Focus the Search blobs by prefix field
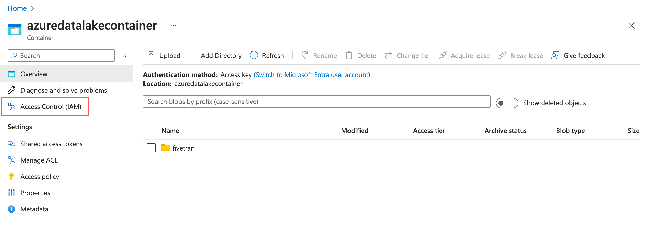The width and height of the screenshot is (648, 225). pos(317,102)
